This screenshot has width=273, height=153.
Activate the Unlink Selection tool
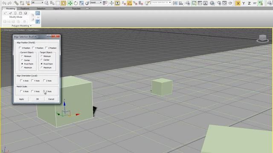point(22,3)
